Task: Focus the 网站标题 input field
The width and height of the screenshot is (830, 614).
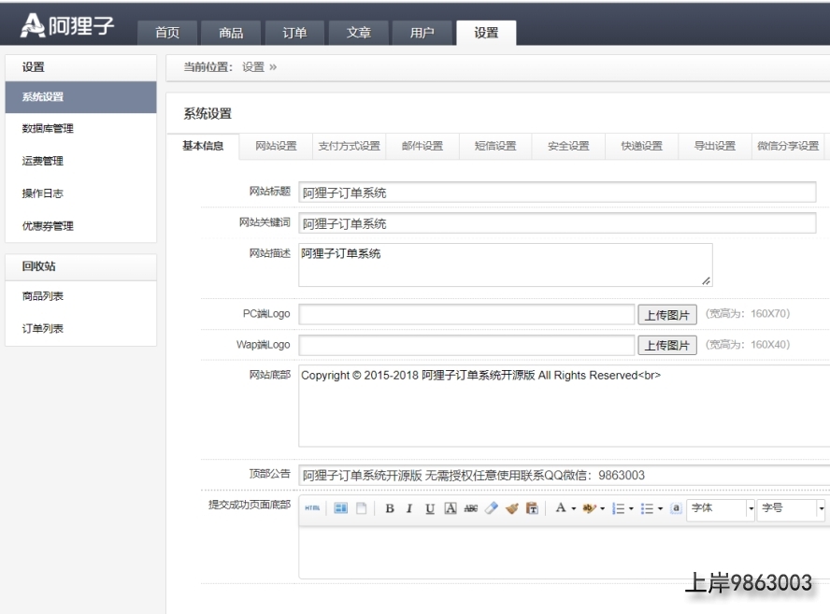Action: (x=557, y=193)
